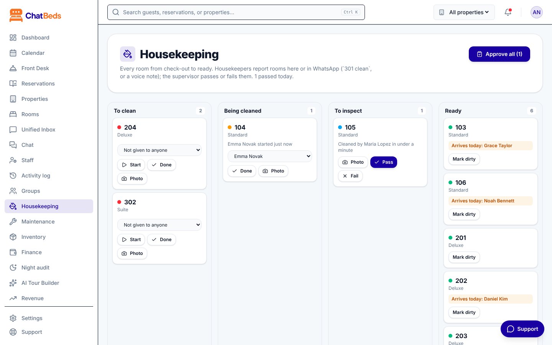Open assignee dropdown for room 302
The height and width of the screenshot is (345, 552).
tap(159, 225)
